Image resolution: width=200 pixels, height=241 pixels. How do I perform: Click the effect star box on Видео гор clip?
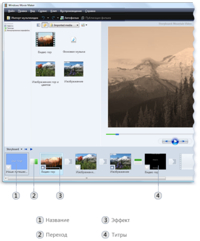pos(43,167)
